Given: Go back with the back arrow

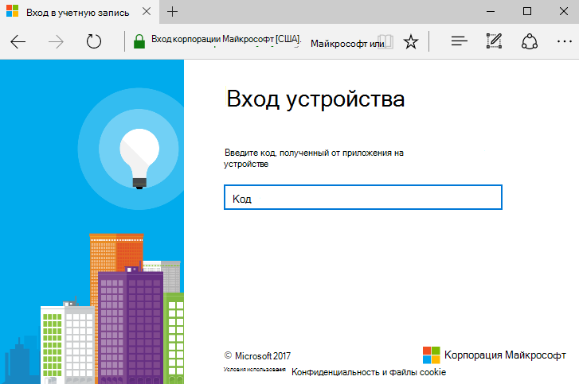Looking at the screenshot, I should click(18, 41).
